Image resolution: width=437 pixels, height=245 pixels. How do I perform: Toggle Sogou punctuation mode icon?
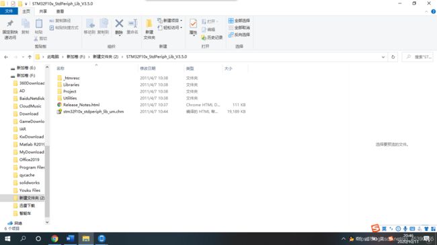point(391,229)
